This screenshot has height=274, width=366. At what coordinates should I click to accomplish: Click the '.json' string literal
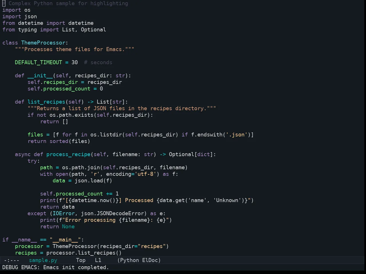[x=236, y=135]
